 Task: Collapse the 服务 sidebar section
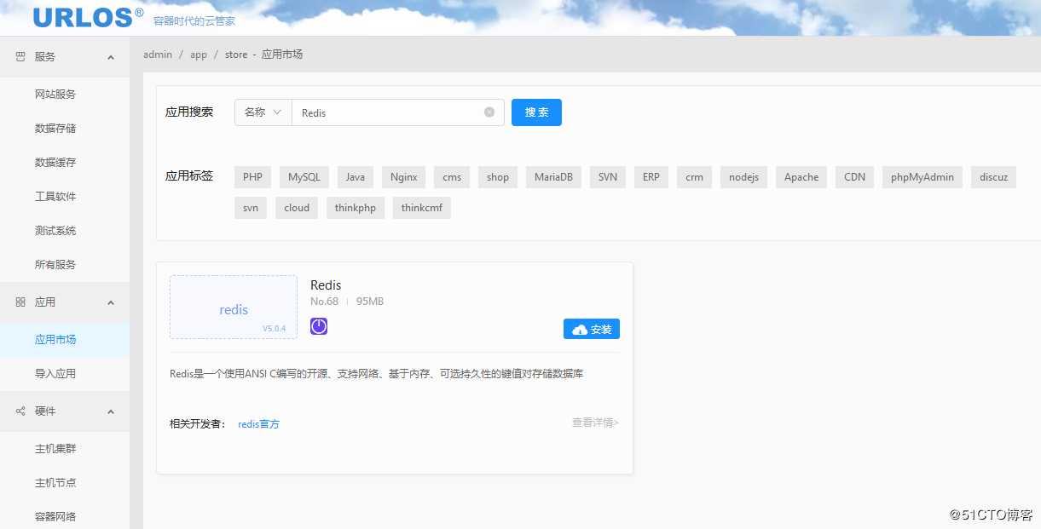[x=111, y=57]
